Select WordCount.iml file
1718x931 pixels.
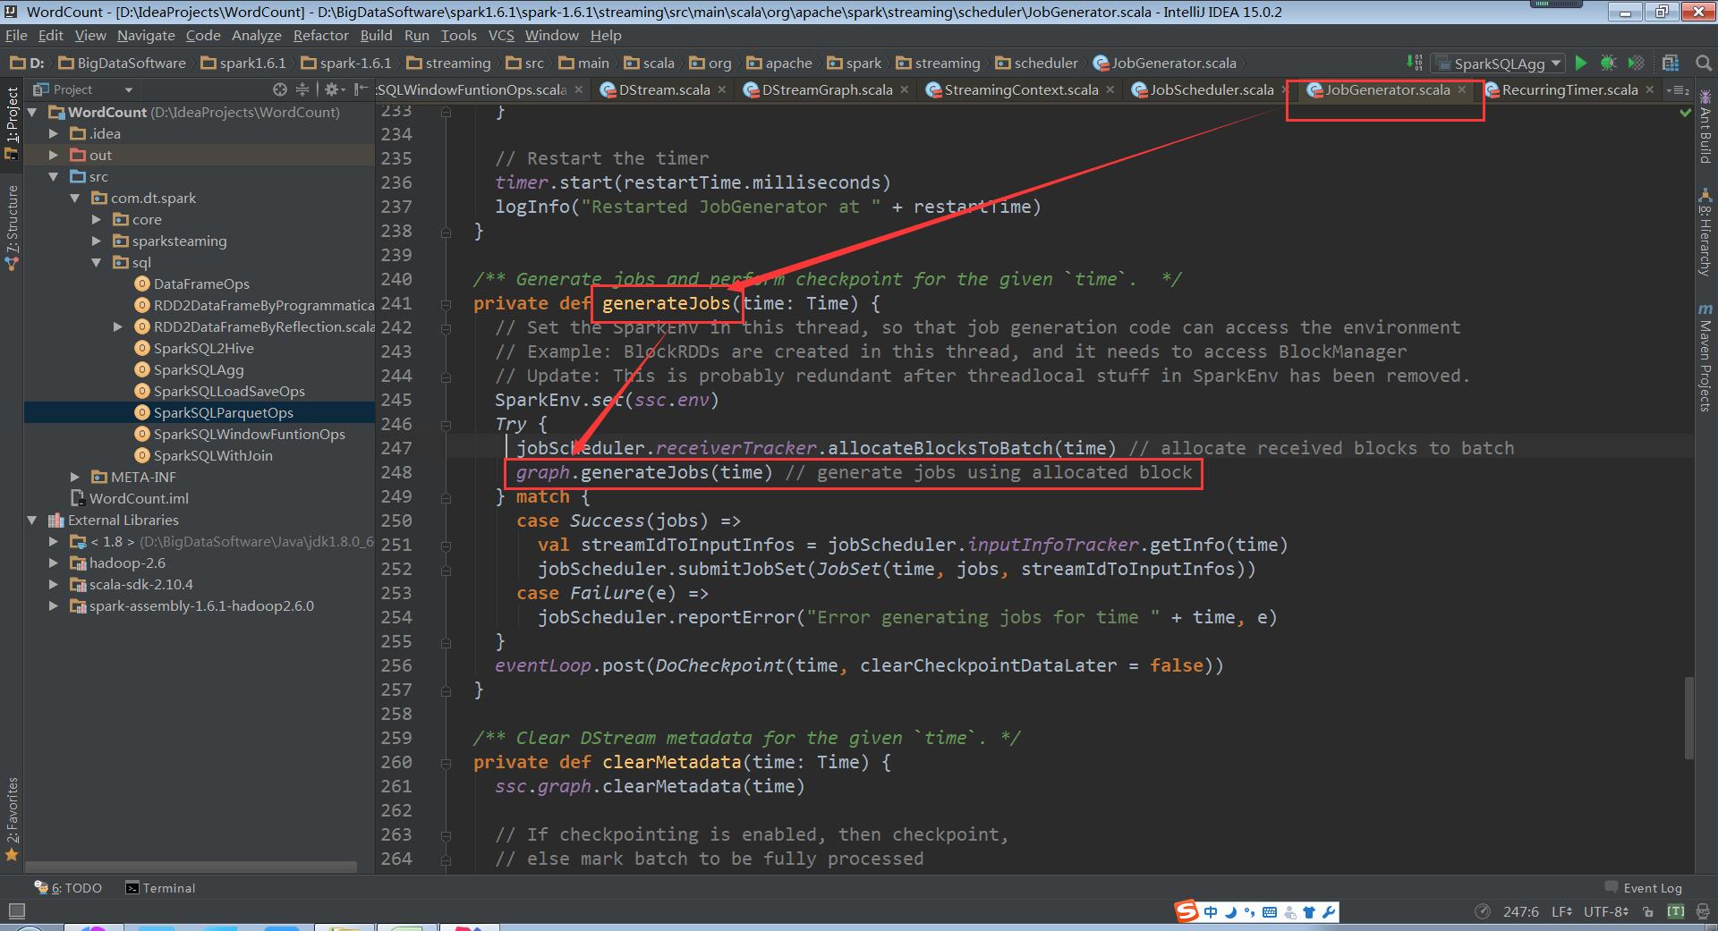[139, 498]
